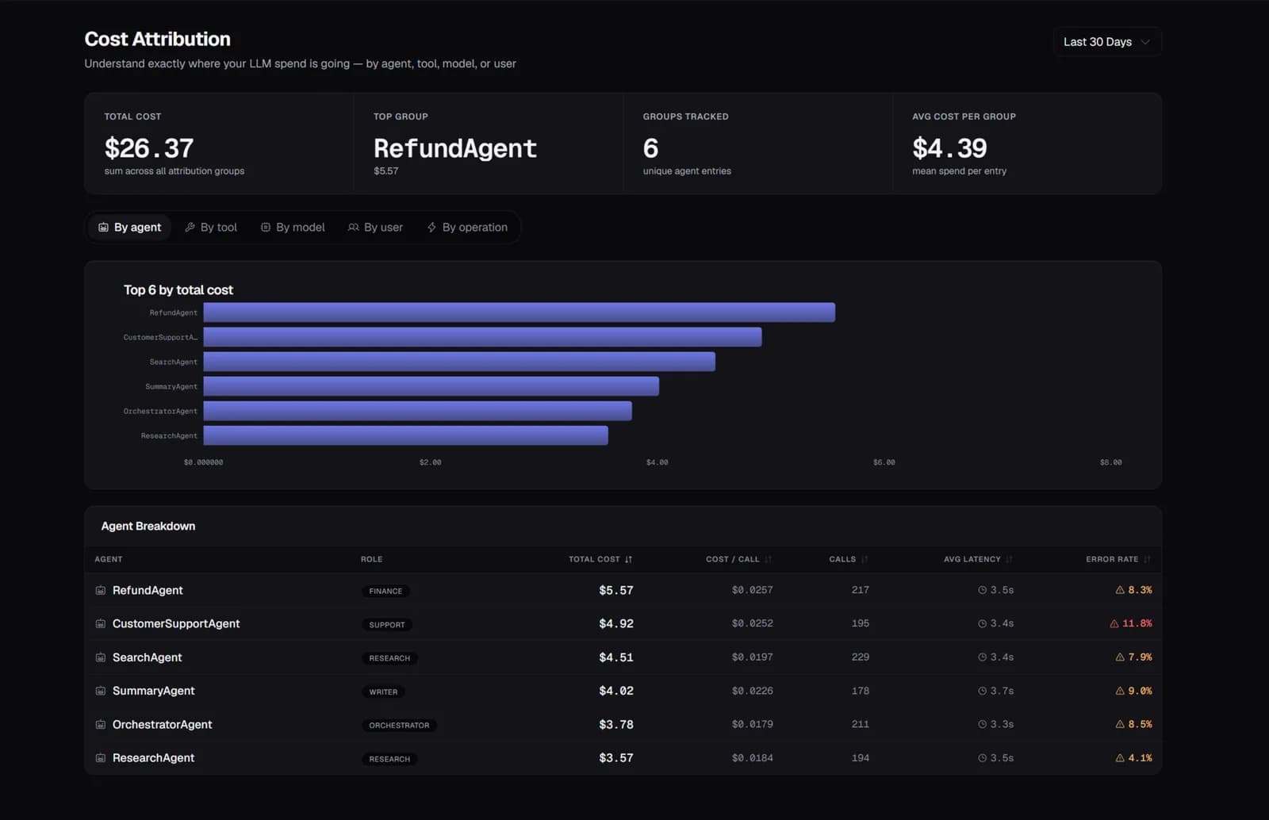This screenshot has height=820, width=1269.
Task: Open the SummaryAgent table row
Action: 623,691
